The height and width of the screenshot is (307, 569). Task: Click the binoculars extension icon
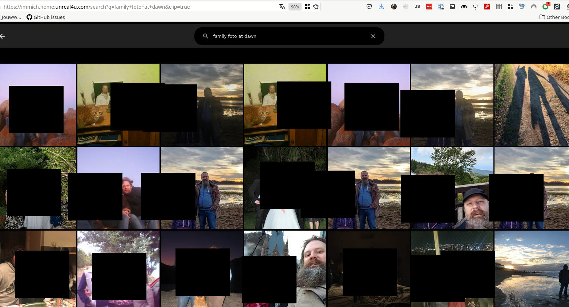464,7
